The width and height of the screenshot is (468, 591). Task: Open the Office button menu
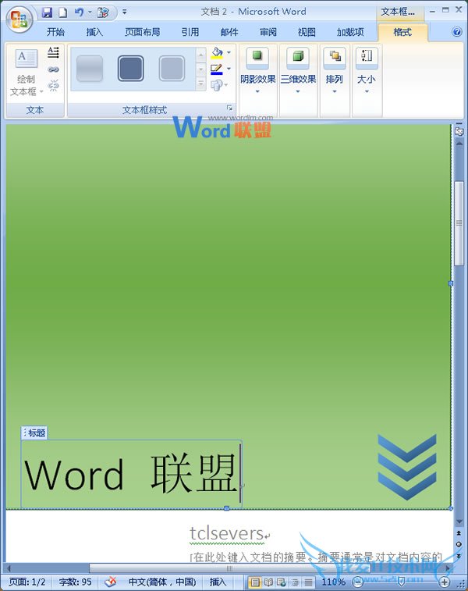(19, 20)
